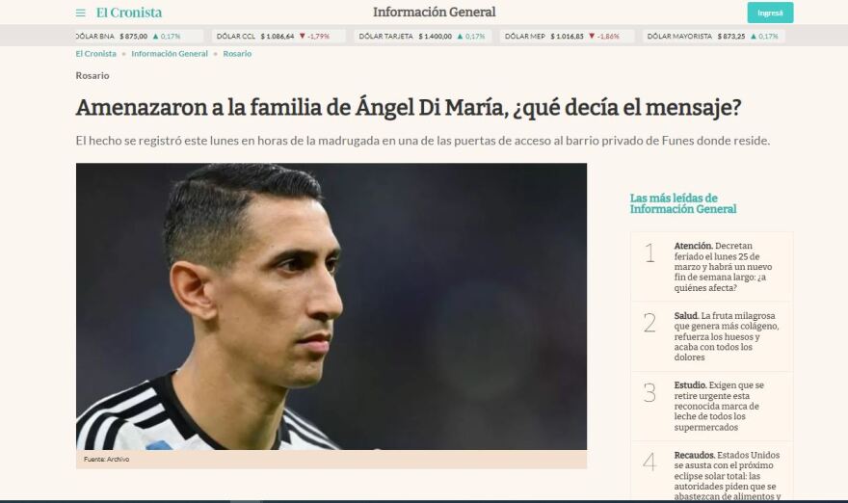
Task: Read article about feriado lunes 25 de marzo
Action: point(723,267)
